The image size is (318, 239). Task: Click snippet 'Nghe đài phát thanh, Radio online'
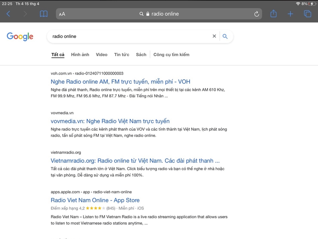pyautogui.click(x=138, y=93)
